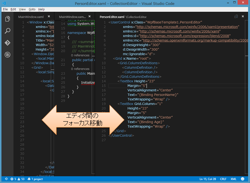
Task: Open the View menu
Action: (22, 9)
